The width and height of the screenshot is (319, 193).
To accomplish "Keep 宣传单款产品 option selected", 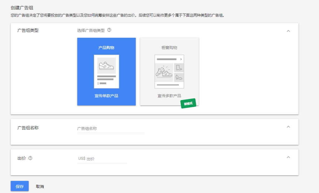I will click(106, 96).
